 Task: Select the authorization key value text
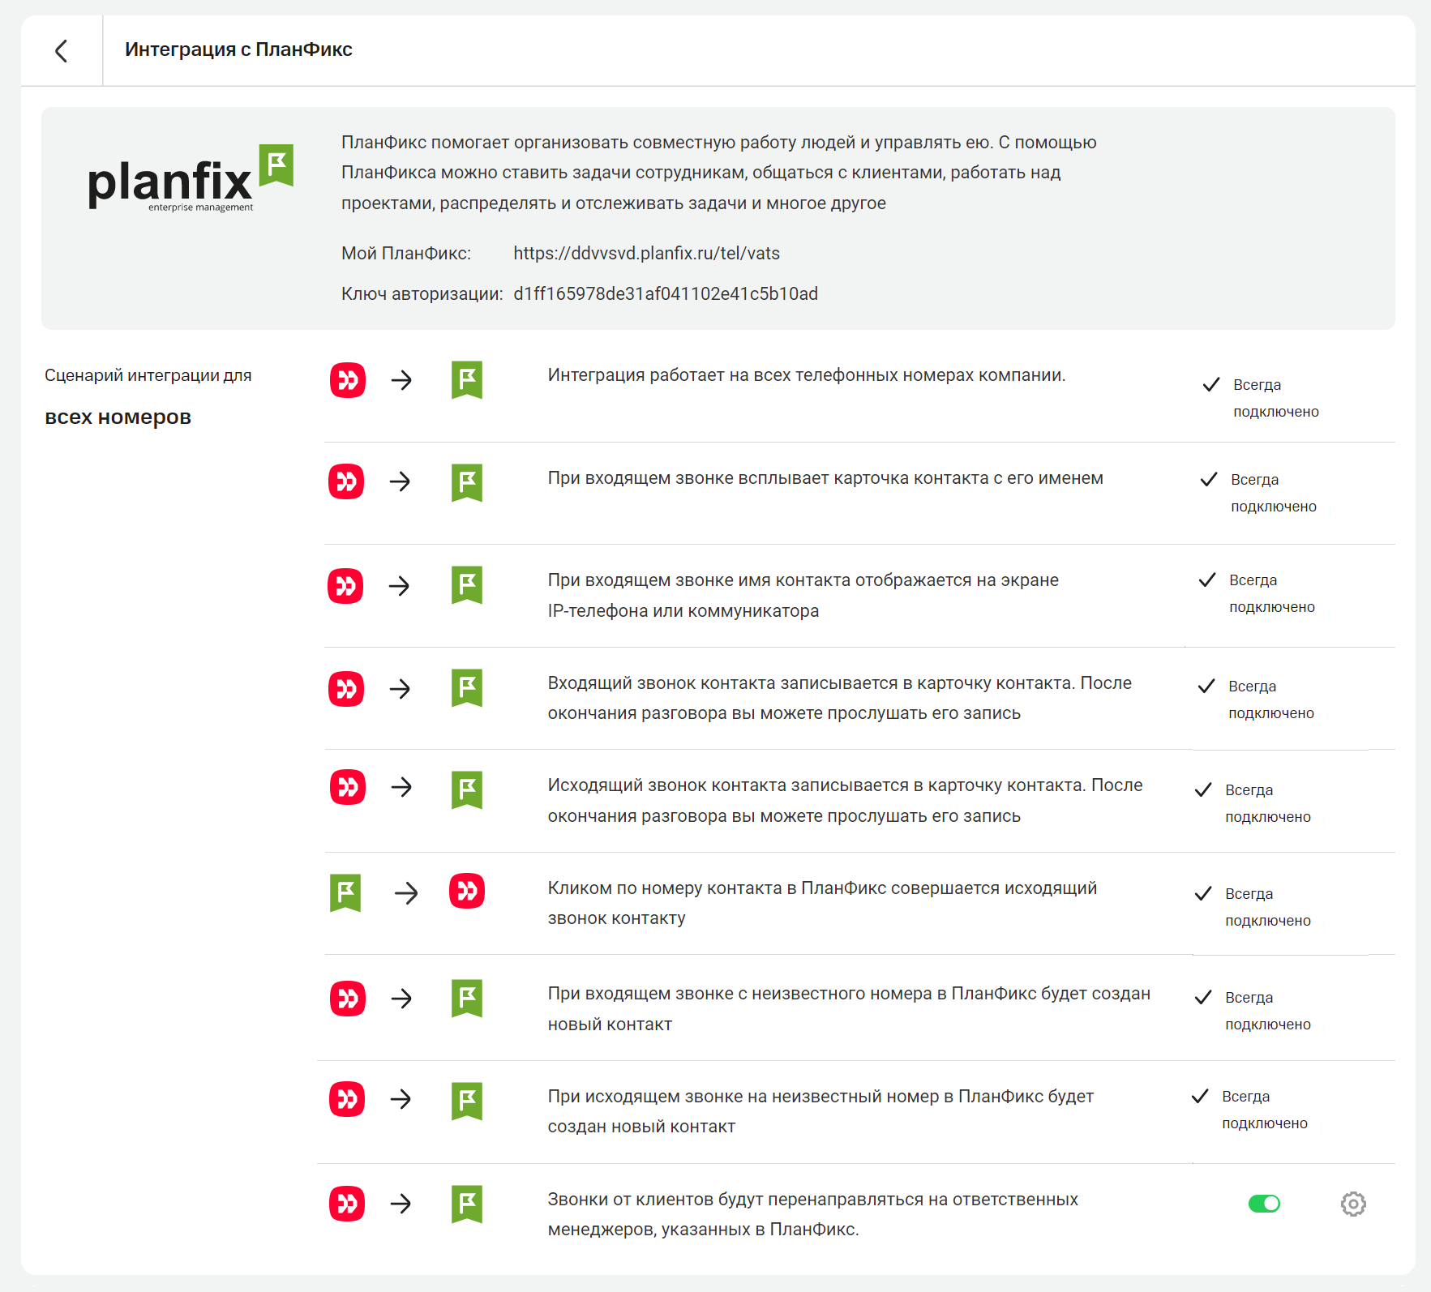click(x=665, y=294)
